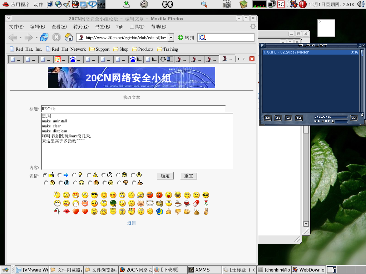Image resolution: width=366 pixels, height=274 pixels.
Task: Select the thumbs-down post-icon radio button
Action: tap(119, 183)
